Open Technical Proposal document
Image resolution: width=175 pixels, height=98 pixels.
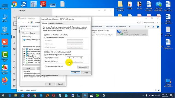coord(149,6)
